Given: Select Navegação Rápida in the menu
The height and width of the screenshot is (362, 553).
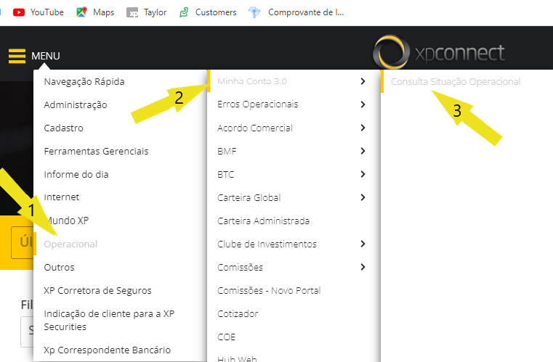Looking at the screenshot, I should coord(84,82).
